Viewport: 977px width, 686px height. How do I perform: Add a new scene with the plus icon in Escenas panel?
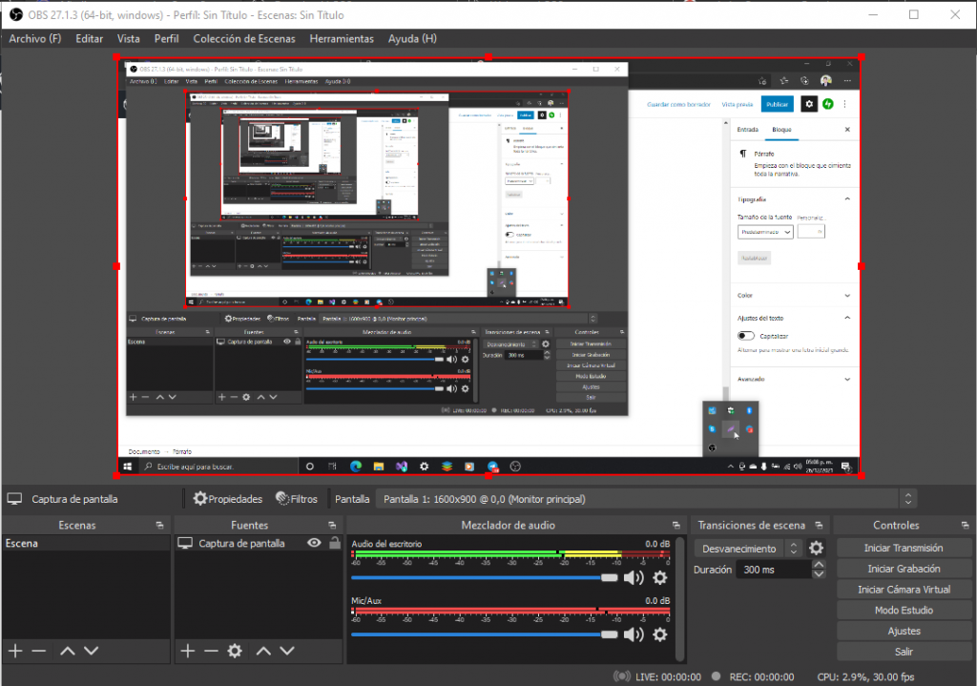[x=15, y=651]
